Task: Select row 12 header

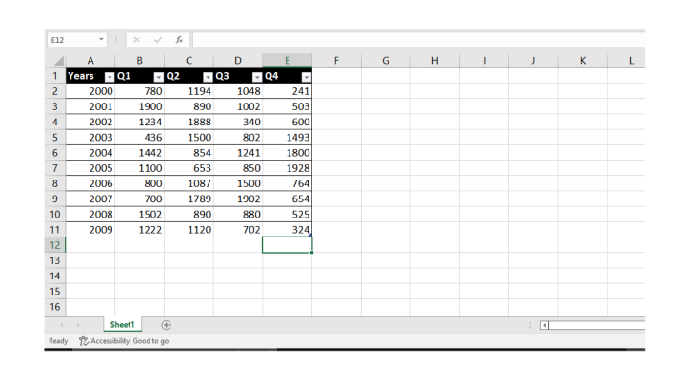Action: click(55, 245)
